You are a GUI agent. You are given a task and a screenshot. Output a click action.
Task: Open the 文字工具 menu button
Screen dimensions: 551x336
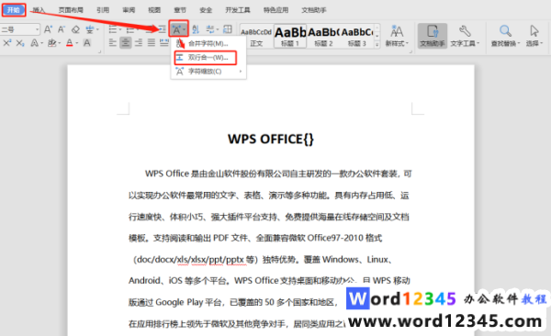point(465,36)
